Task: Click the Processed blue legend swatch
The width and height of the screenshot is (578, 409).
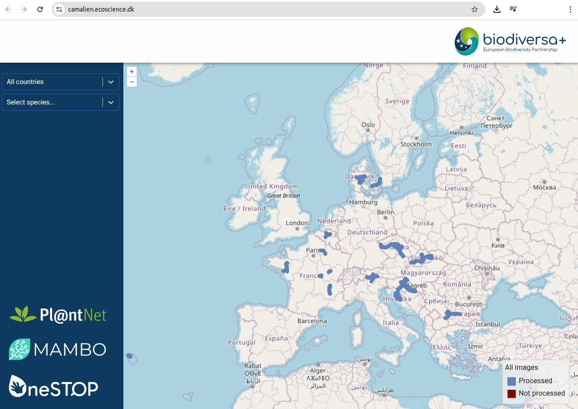Action: tap(511, 381)
